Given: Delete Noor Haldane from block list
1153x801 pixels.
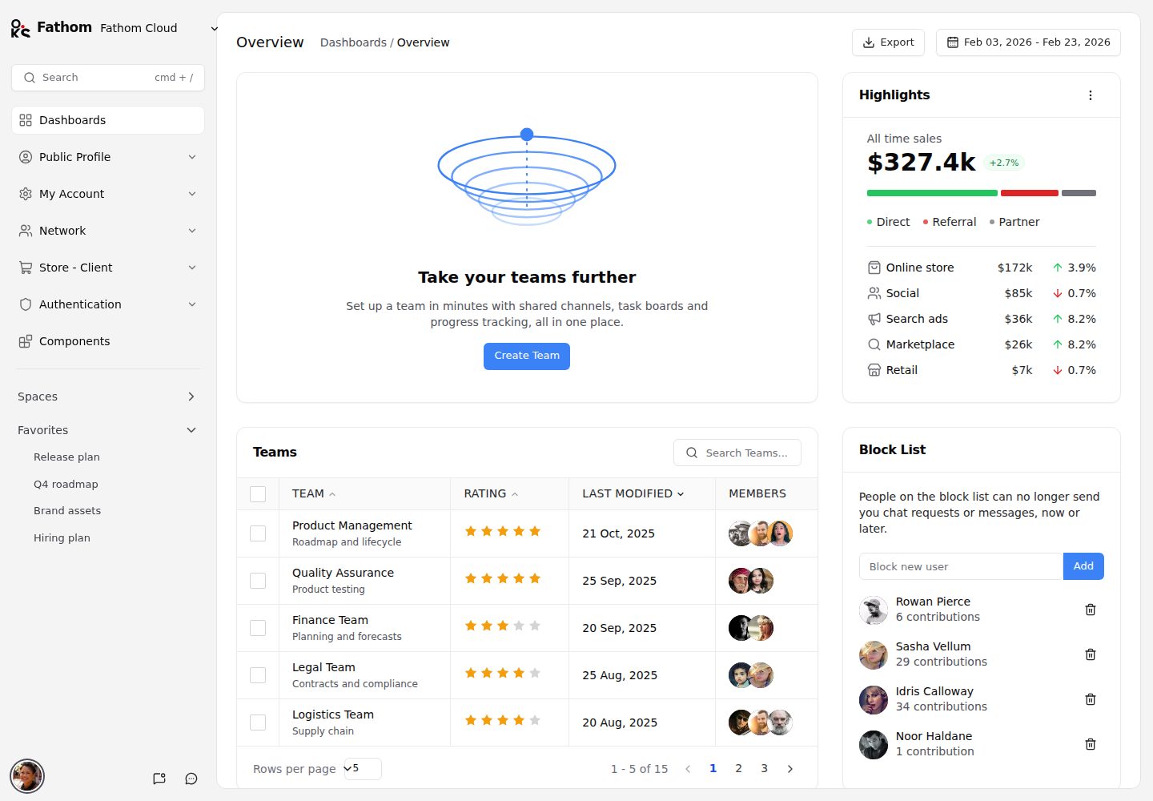Looking at the screenshot, I should pos(1090,744).
